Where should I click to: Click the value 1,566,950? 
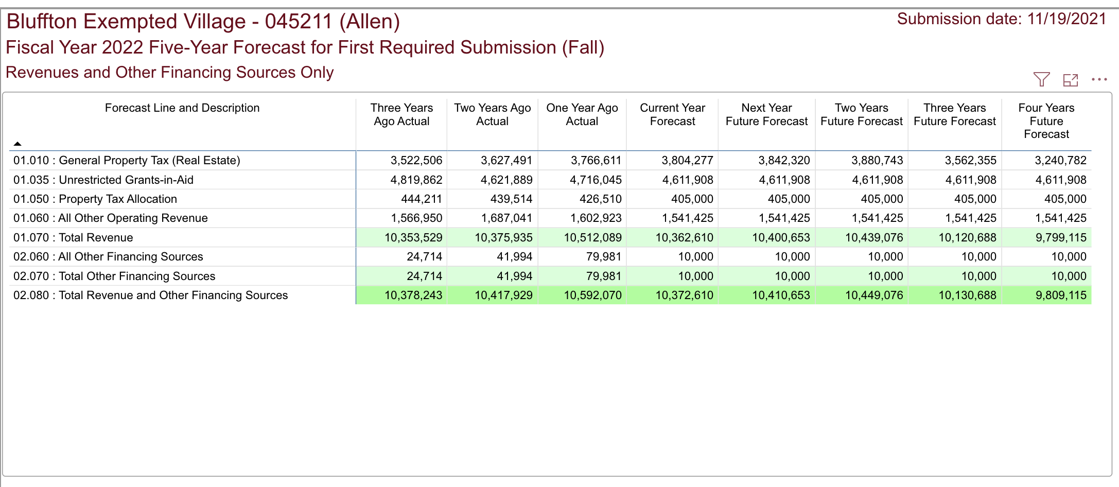(416, 218)
